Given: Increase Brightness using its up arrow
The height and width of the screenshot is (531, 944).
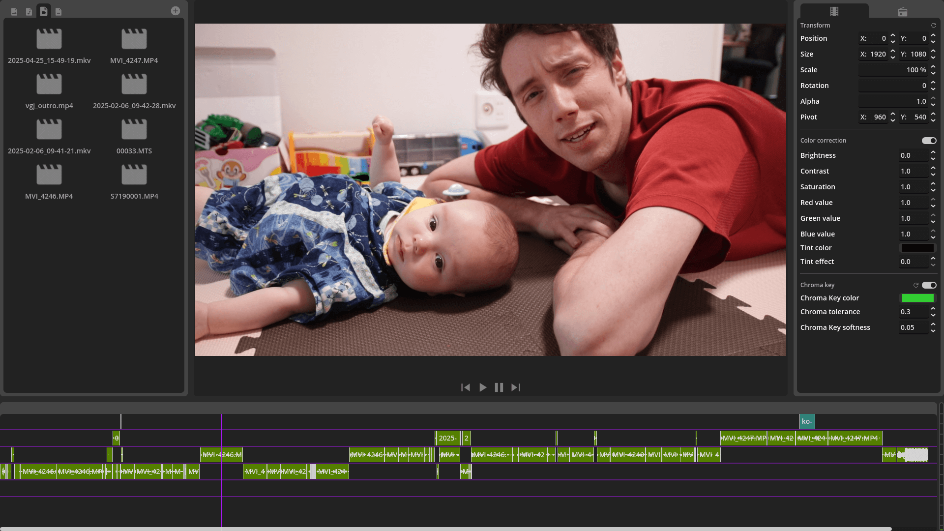Looking at the screenshot, I should (x=933, y=152).
